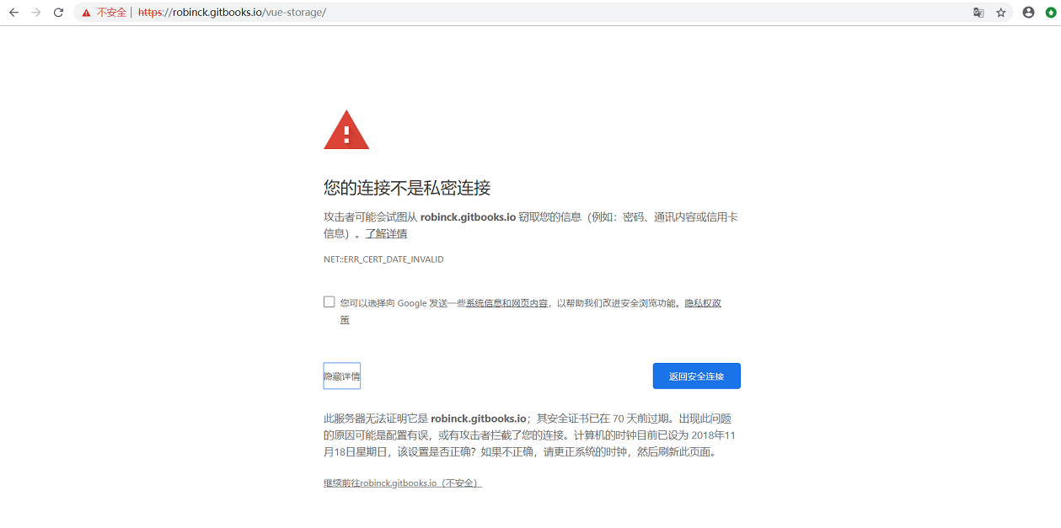Reload the page with the refresh icon
This screenshot has height=528, width=1061.
pyautogui.click(x=58, y=13)
